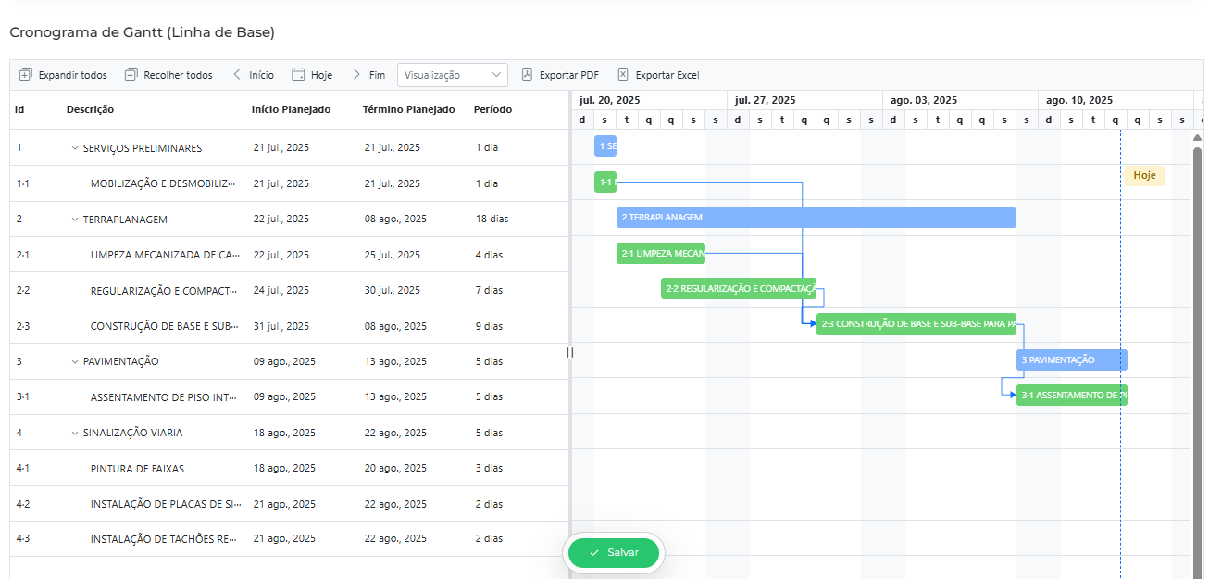1209x579 pixels.
Task: Open the Visualização dropdown
Action: pos(452,75)
